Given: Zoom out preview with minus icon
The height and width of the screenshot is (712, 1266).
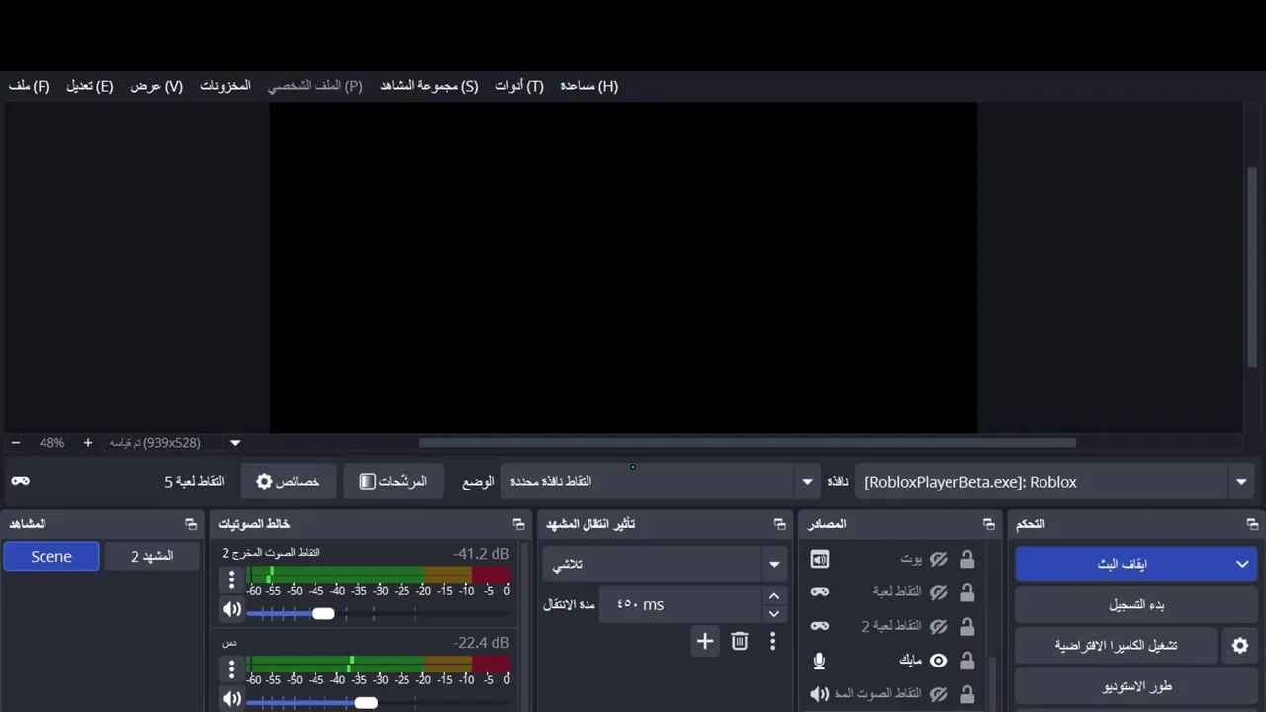Looking at the screenshot, I should pyautogui.click(x=15, y=443).
